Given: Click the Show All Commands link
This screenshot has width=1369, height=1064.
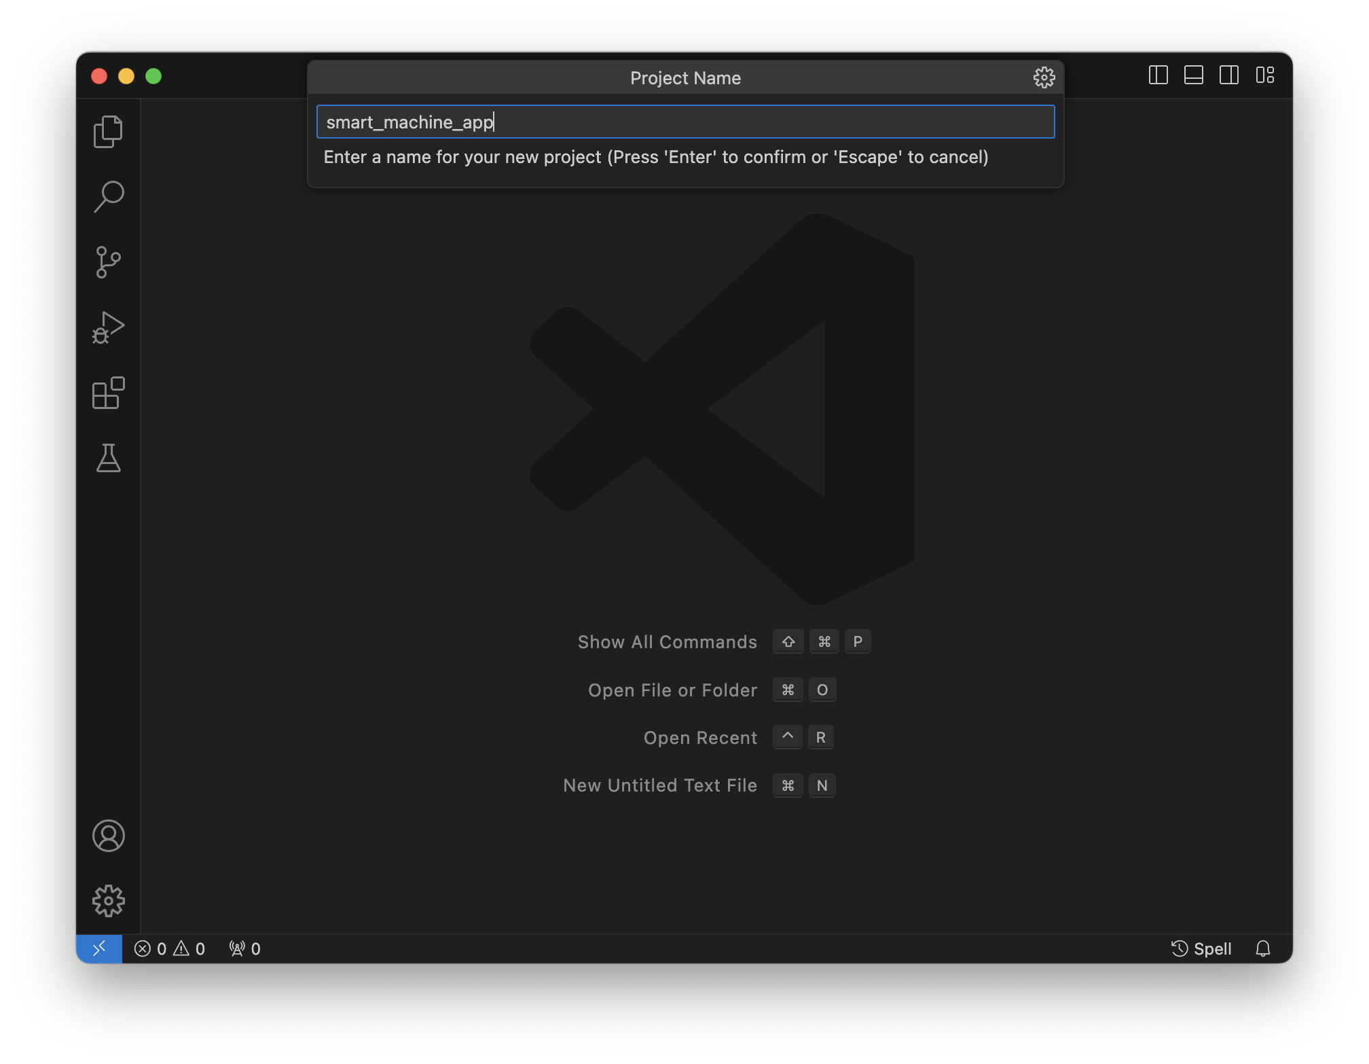Looking at the screenshot, I should [x=667, y=641].
